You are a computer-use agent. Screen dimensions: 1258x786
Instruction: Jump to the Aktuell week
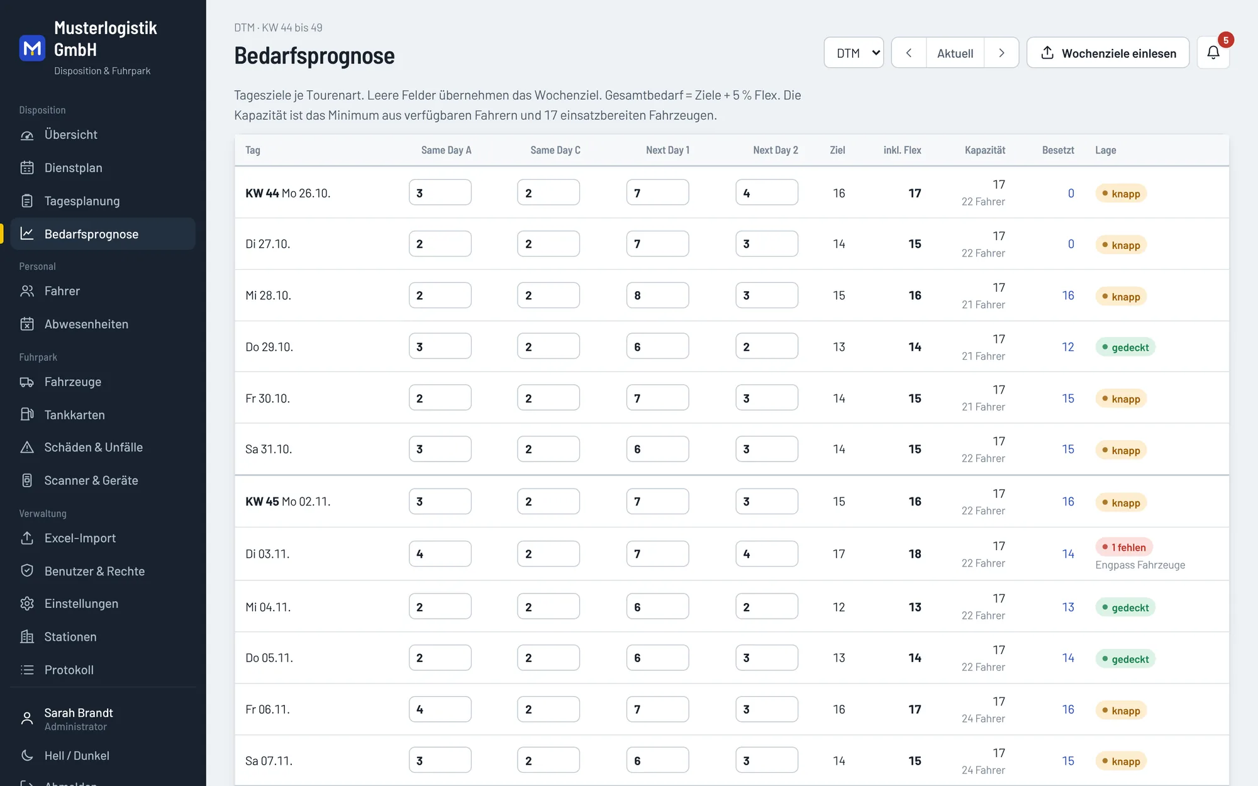(955, 53)
